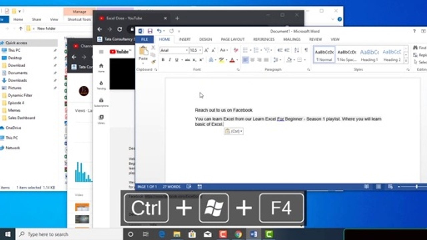Click the Paste clipboard icon in Word
This screenshot has width=427, height=240.
coord(143,51)
